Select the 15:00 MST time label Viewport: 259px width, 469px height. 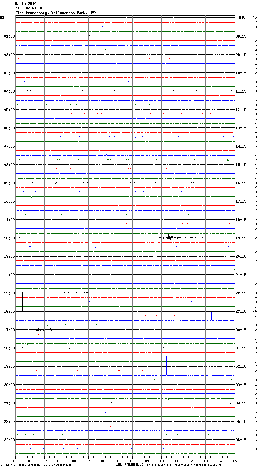click(x=9, y=293)
